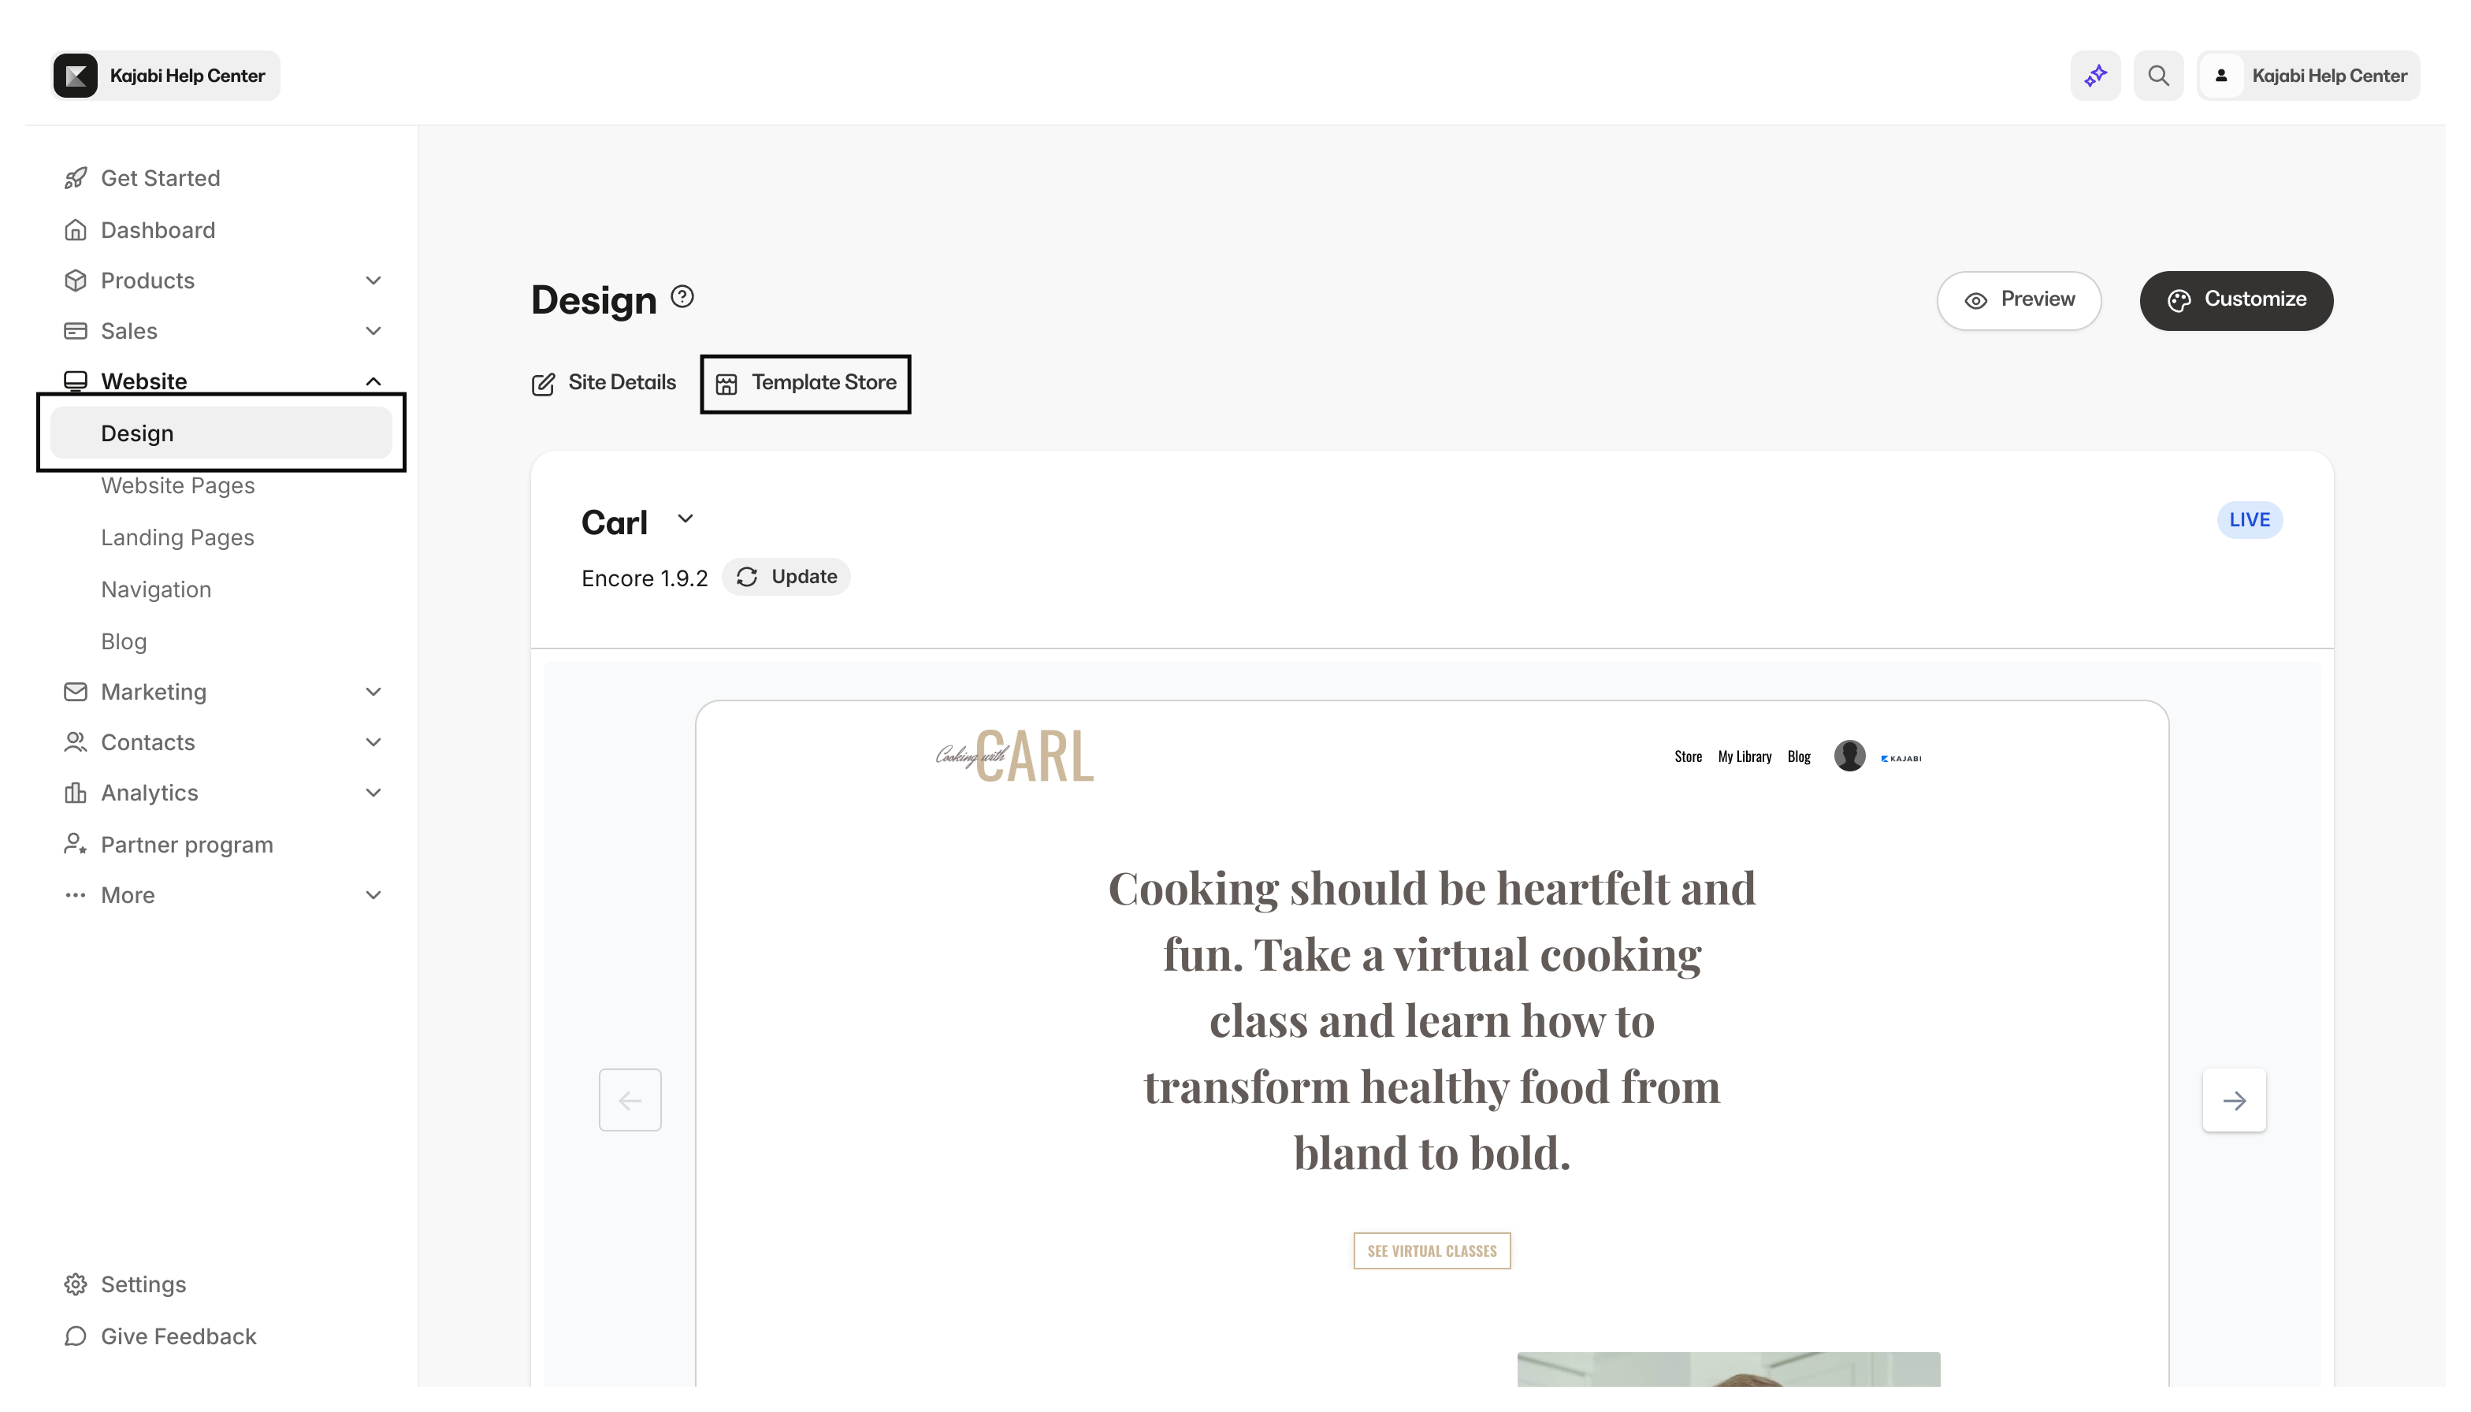Collapse the Website section

point(373,380)
